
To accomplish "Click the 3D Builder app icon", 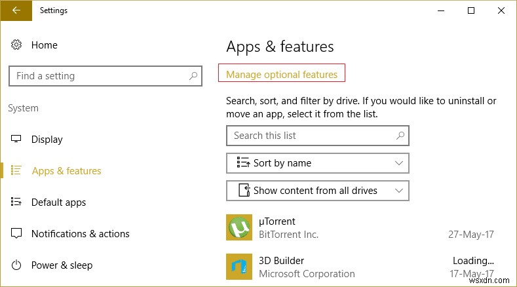I will pyautogui.click(x=239, y=267).
